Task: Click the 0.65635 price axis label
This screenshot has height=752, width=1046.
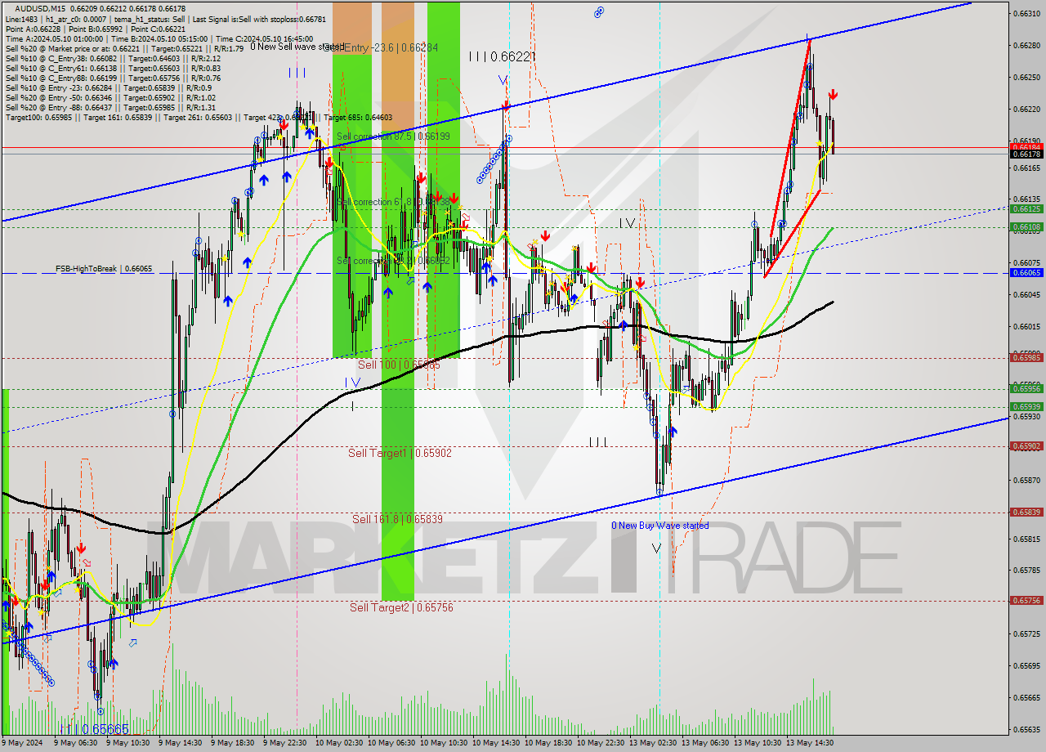Action: tap(1026, 729)
